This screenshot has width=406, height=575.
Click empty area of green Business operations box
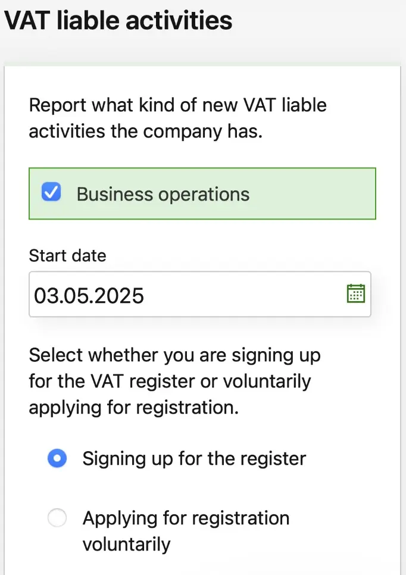[x=312, y=193]
